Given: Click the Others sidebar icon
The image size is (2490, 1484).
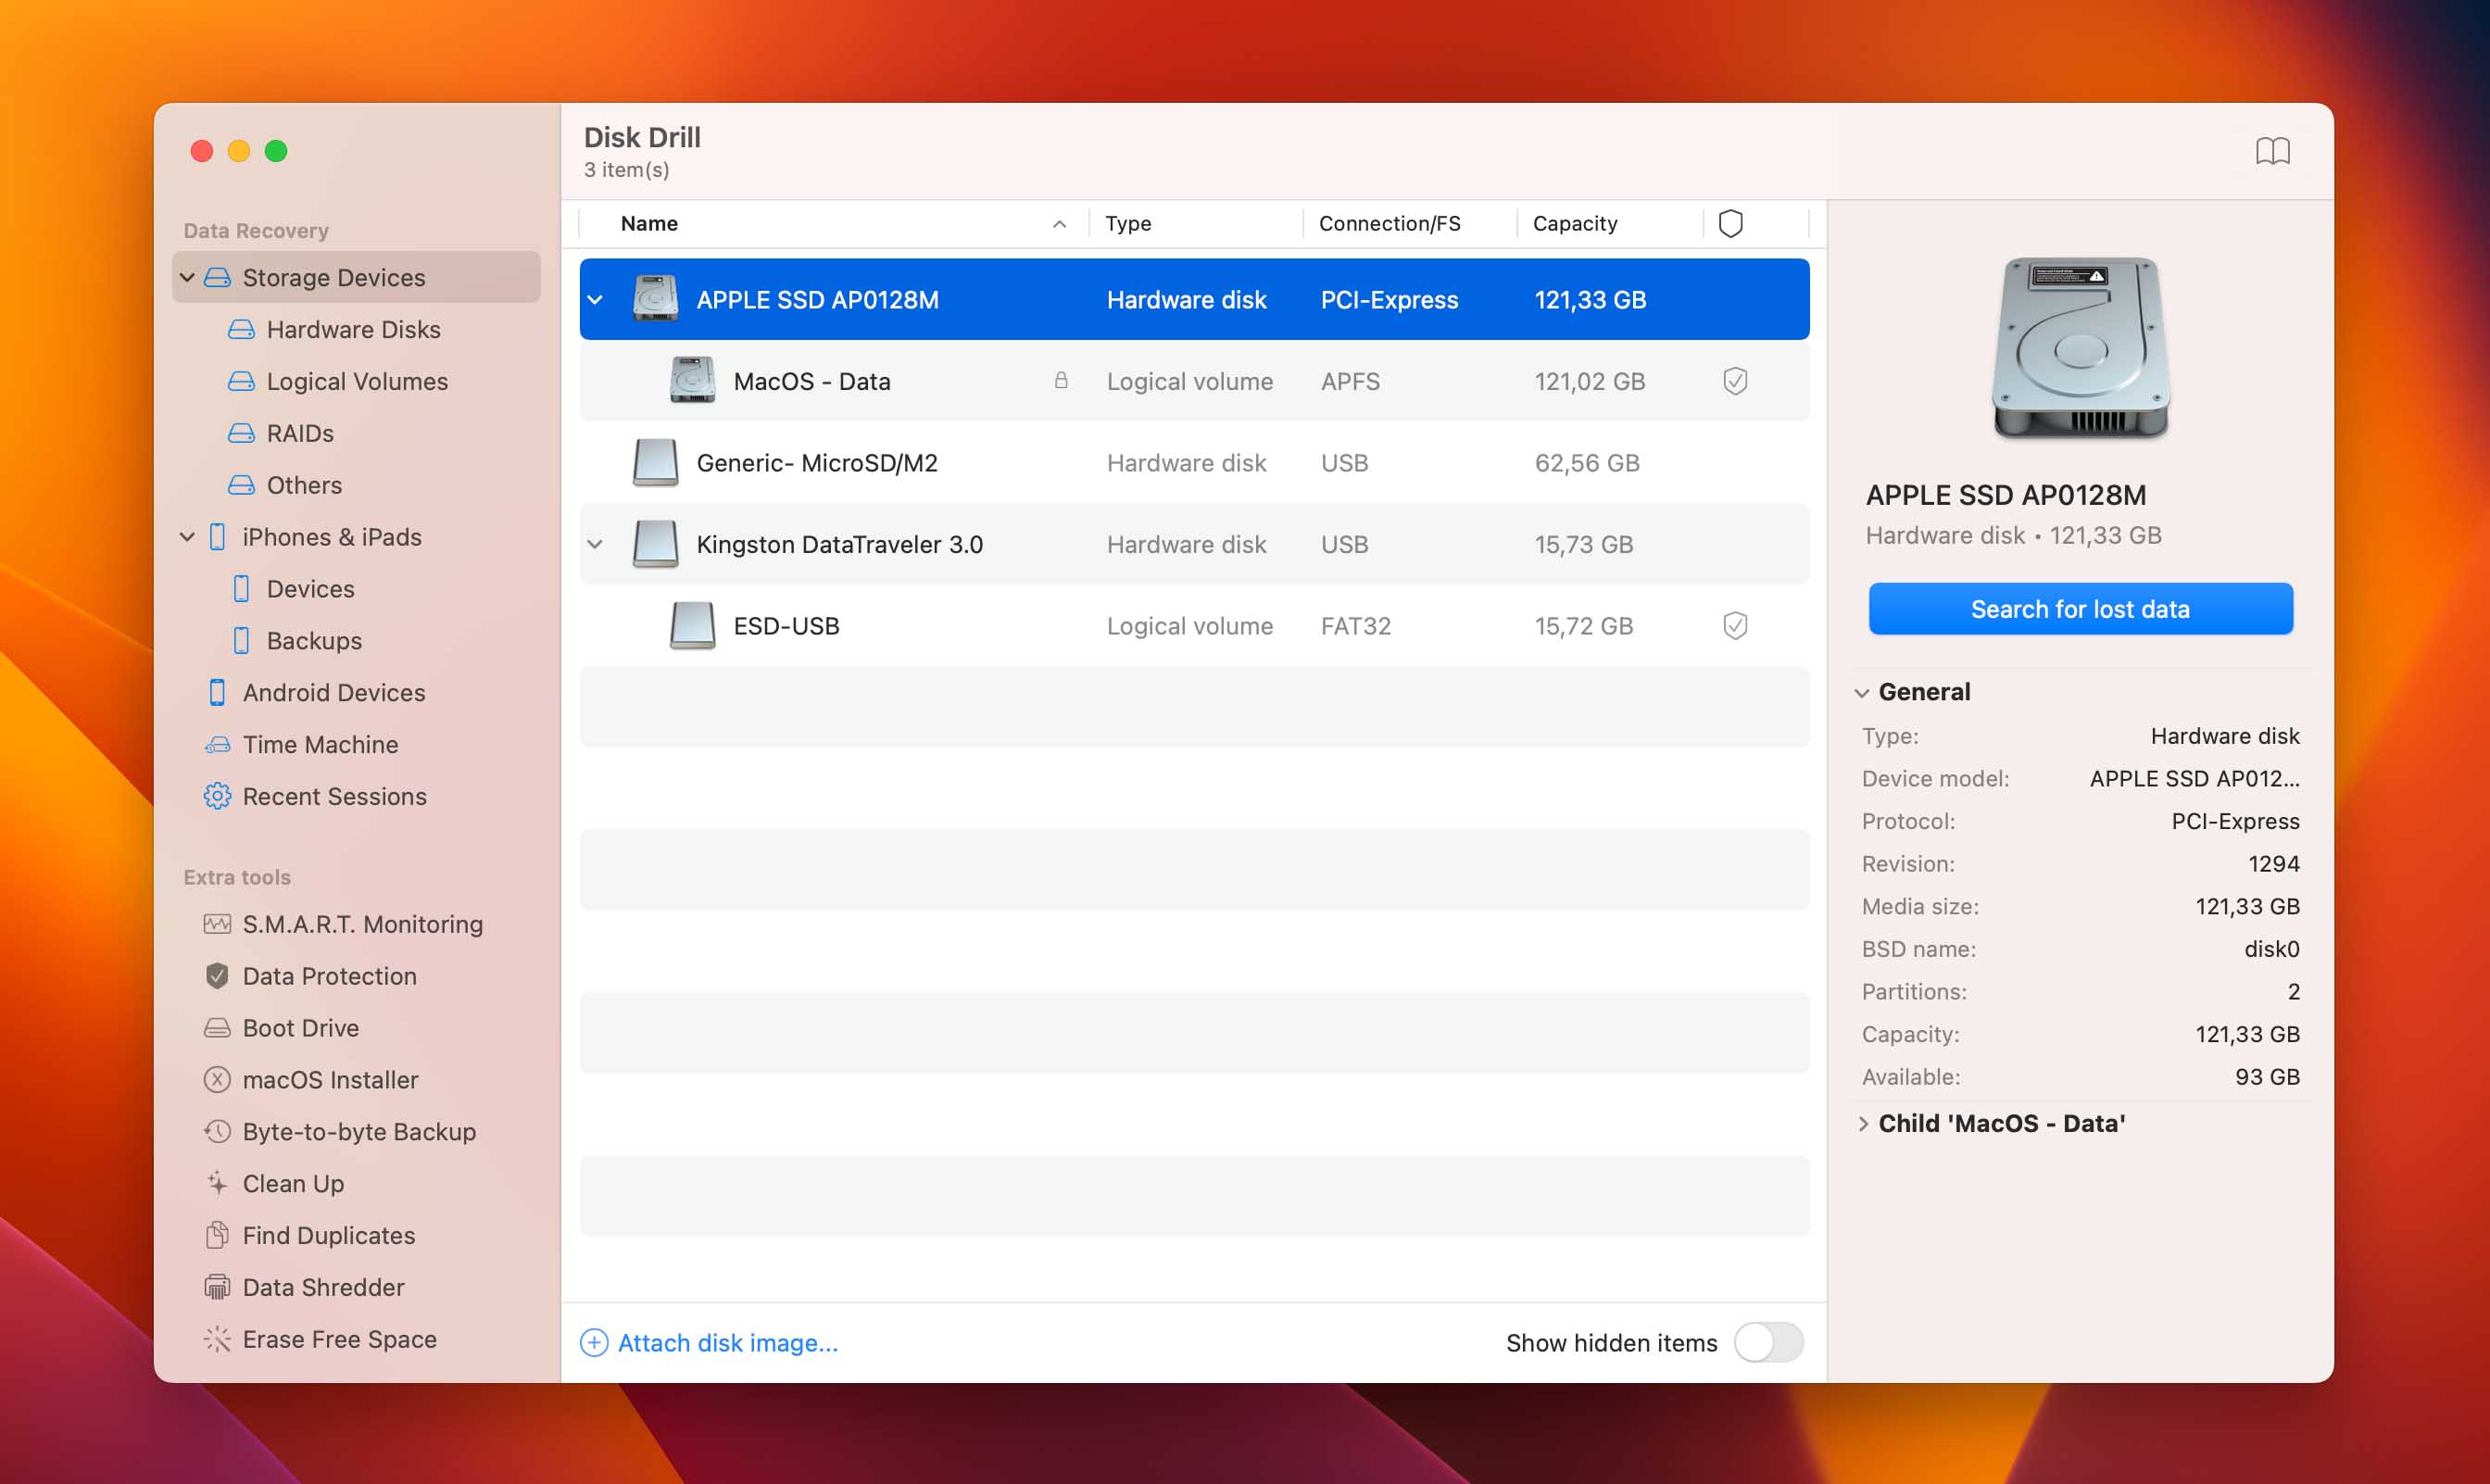Looking at the screenshot, I should pos(241,485).
